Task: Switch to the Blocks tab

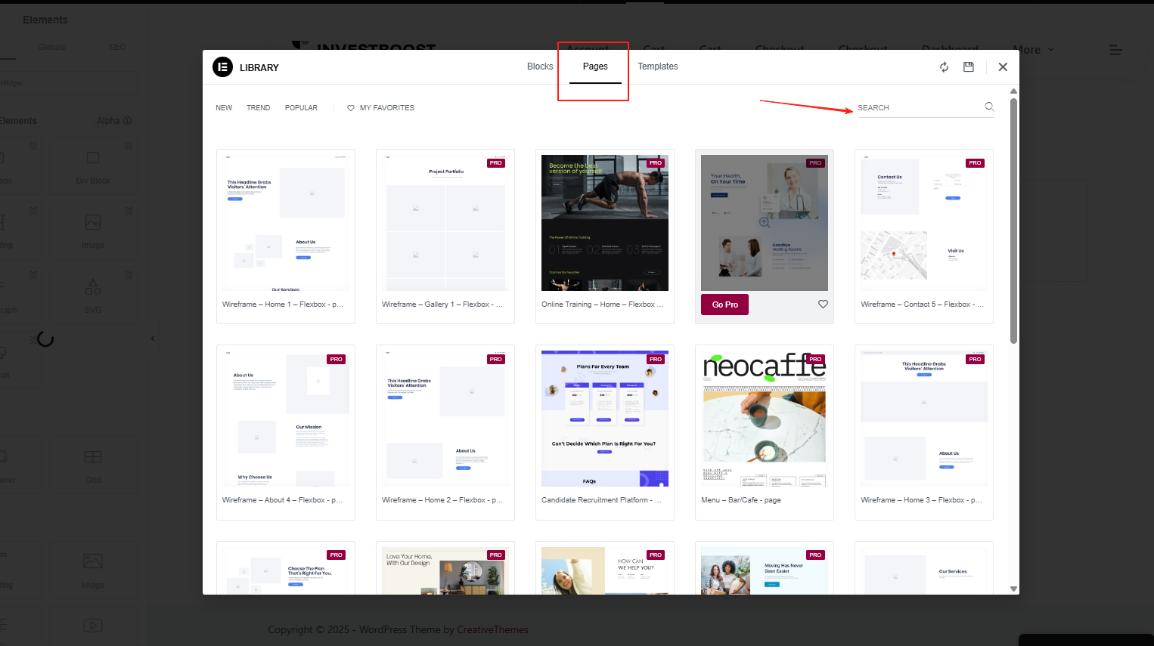Action: 539,66
